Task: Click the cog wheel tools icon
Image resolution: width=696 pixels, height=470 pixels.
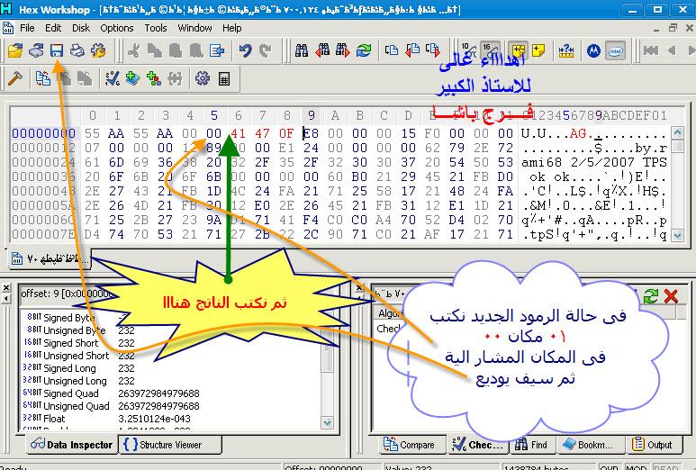Action: pos(203,79)
